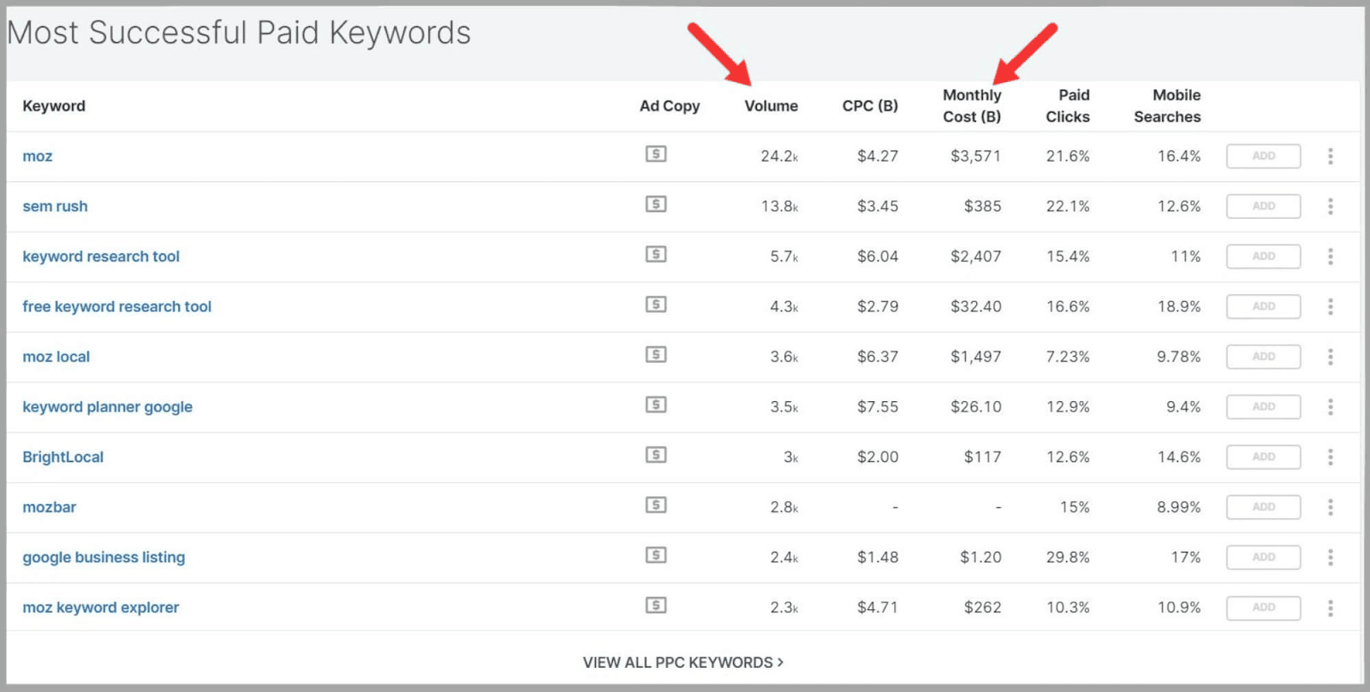Select the 8.99% mobile searches value
The width and height of the screenshot is (1370, 692).
tap(1178, 507)
